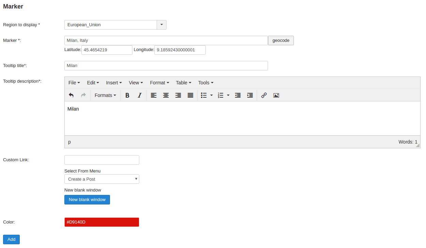Click the Insert link icon

click(x=264, y=95)
